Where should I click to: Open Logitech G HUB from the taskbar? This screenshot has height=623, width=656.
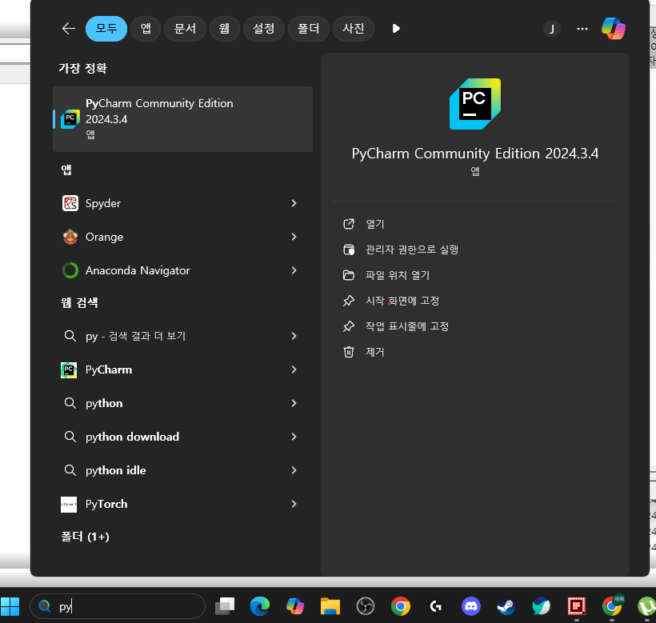point(435,606)
